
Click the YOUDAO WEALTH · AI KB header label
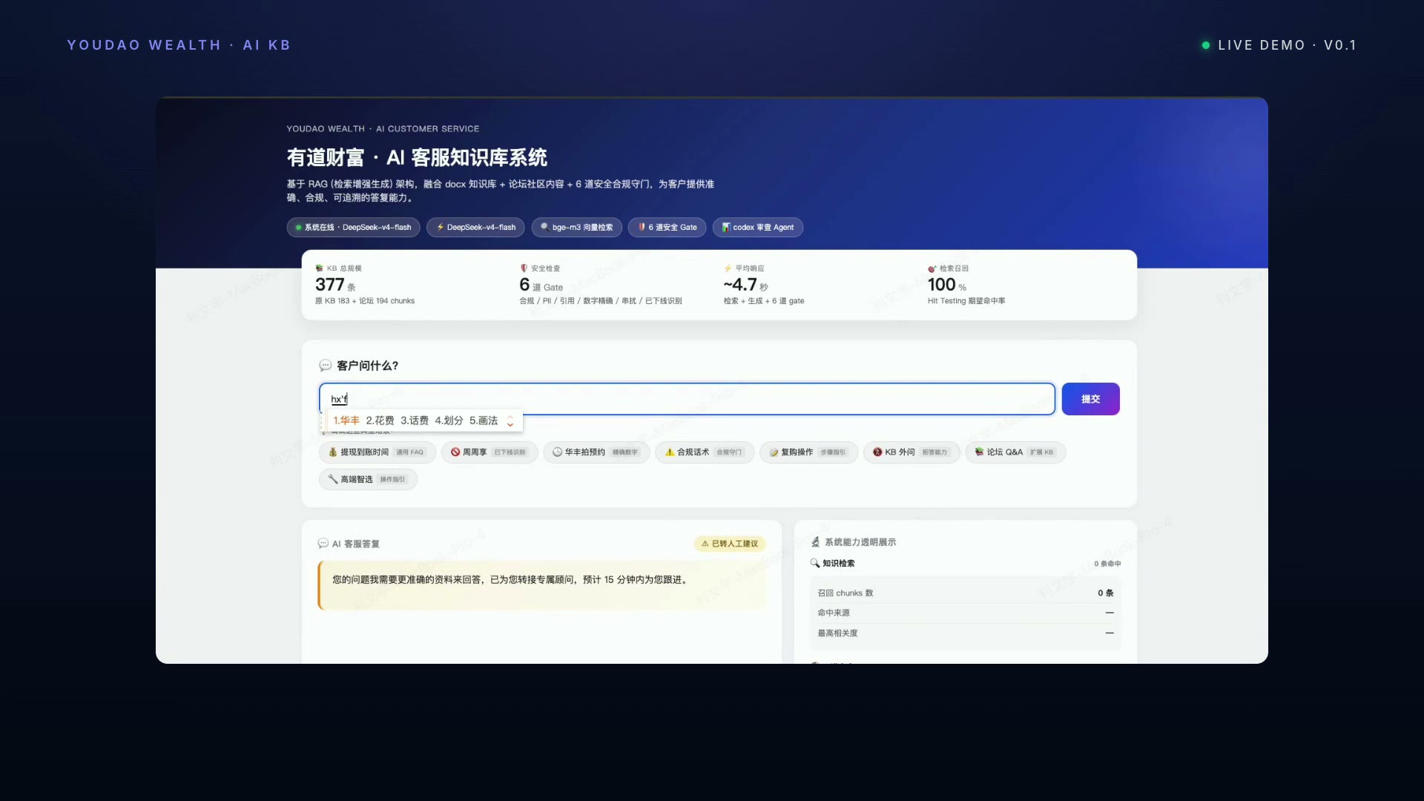click(x=179, y=45)
